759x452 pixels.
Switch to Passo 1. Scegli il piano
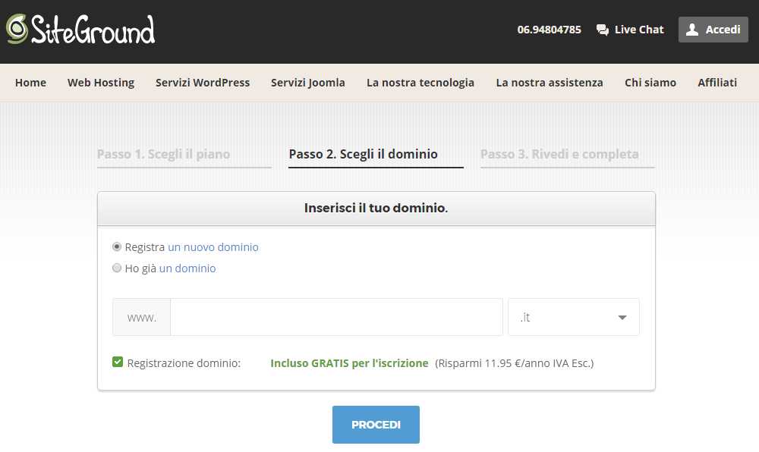click(x=163, y=154)
